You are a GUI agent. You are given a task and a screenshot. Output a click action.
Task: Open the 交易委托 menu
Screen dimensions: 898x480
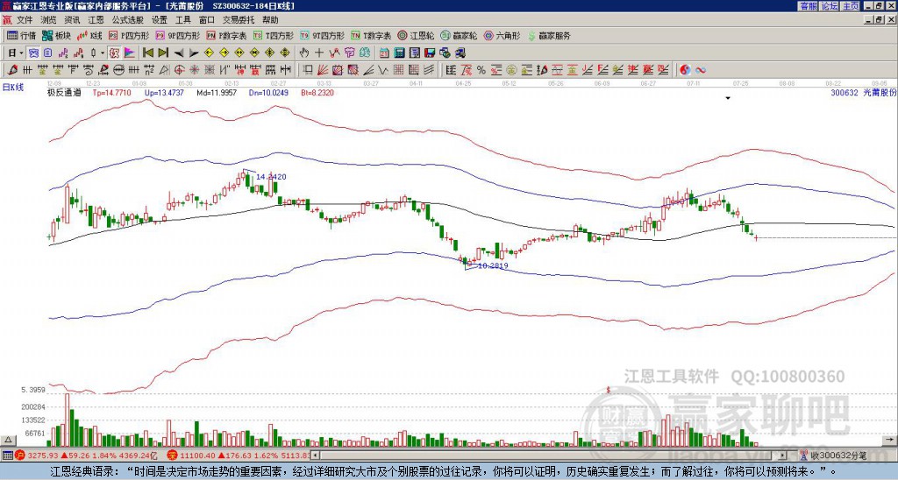(x=239, y=20)
